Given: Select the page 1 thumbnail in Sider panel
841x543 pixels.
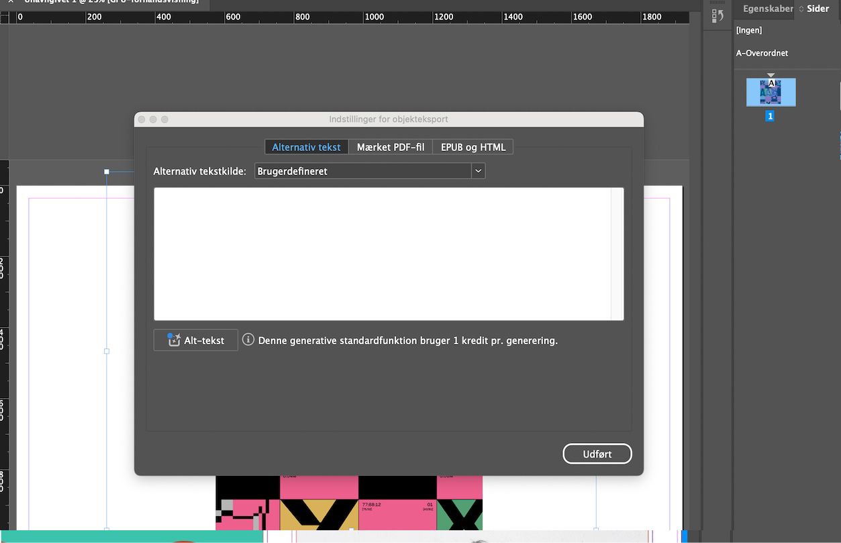Looking at the screenshot, I should click(771, 92).
